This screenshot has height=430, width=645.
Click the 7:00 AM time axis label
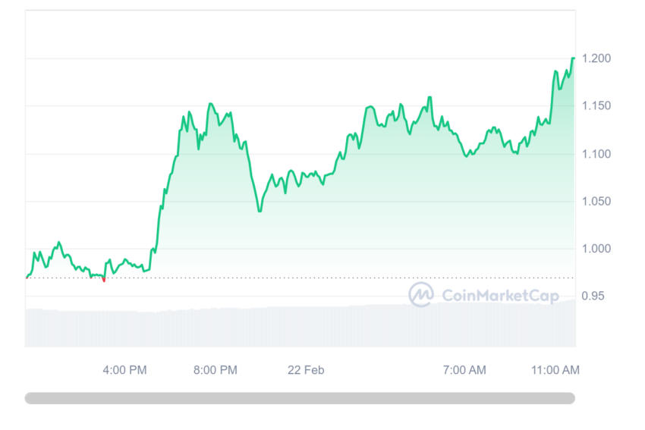pyautogui.click(x=464, y=370)
